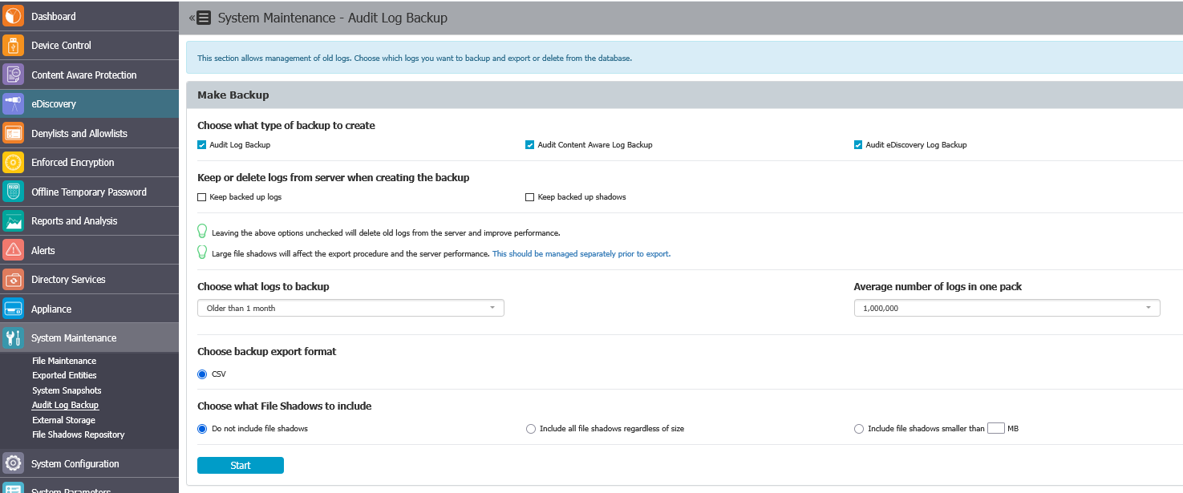1183x493 pixels.
Task: Enable Keep backed up shadows
Action: click(529, 196)
